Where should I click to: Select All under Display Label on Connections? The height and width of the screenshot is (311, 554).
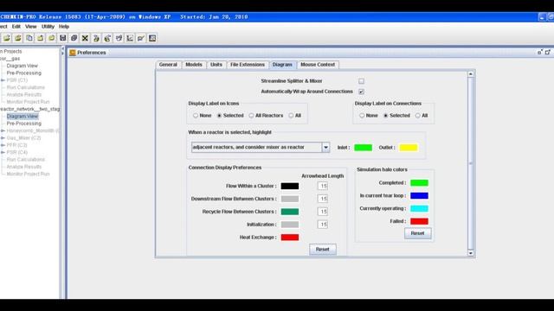(x=417, y=115)
